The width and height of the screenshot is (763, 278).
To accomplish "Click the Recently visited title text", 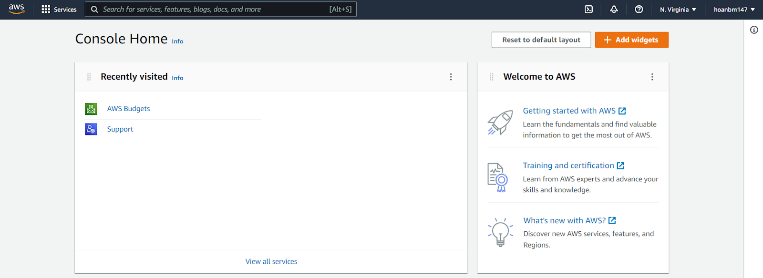I will [134, 77].
